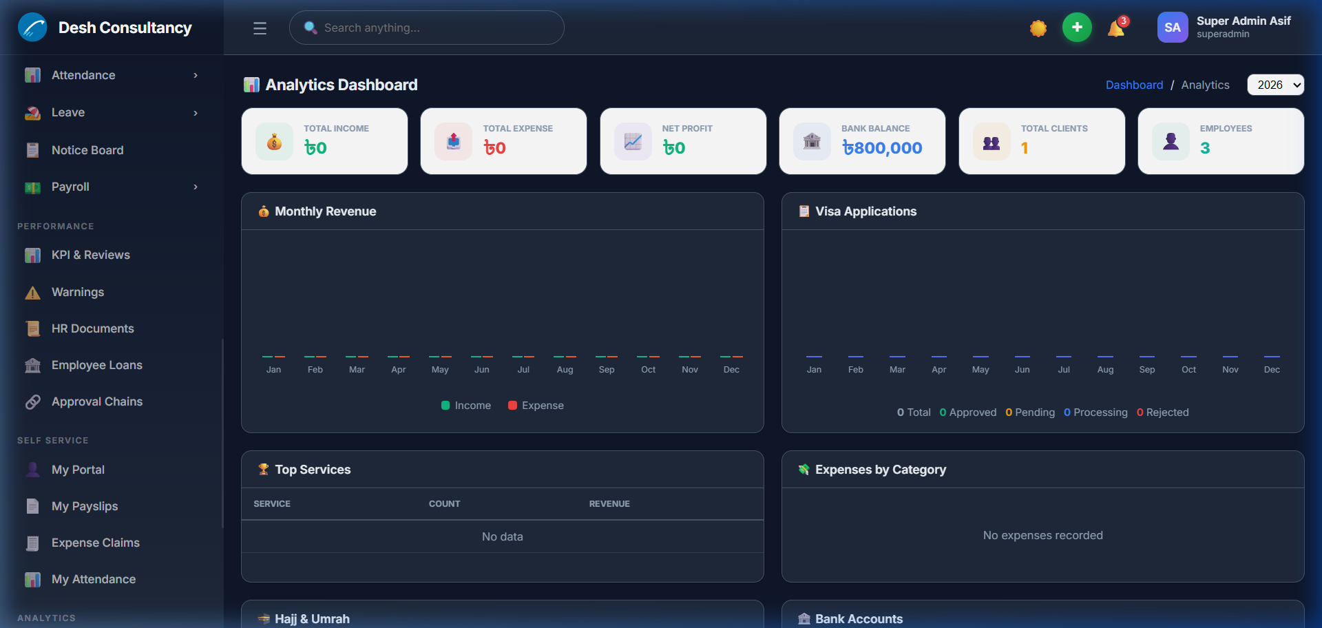Toggle the Expense legend swatch
This screenshot has height=628, width=1322.
(512, 406)
